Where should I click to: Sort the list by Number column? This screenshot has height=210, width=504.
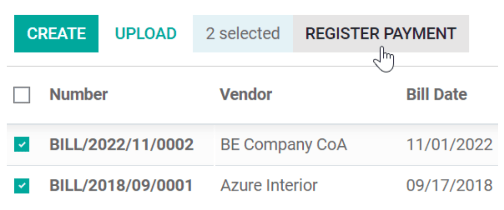pyautogui.click(x=79, y=95)
